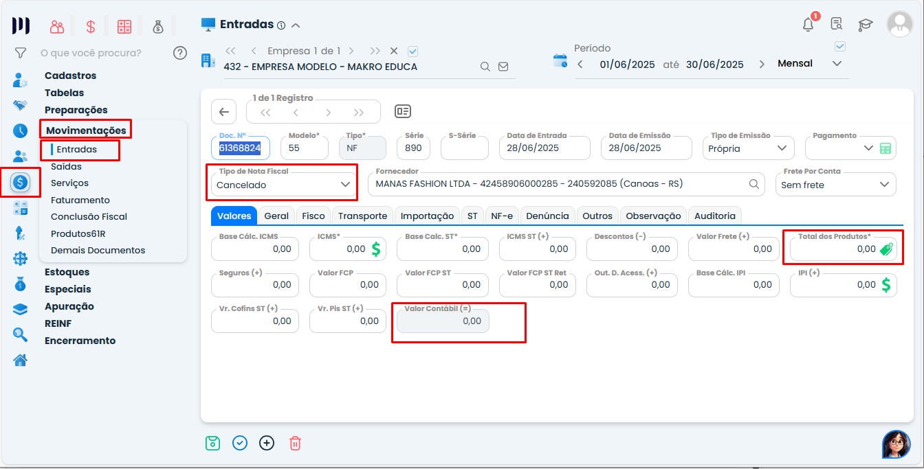Open the layers stack icon in sidebar
Screen dimensions: 924x469
tap(20, 309)
